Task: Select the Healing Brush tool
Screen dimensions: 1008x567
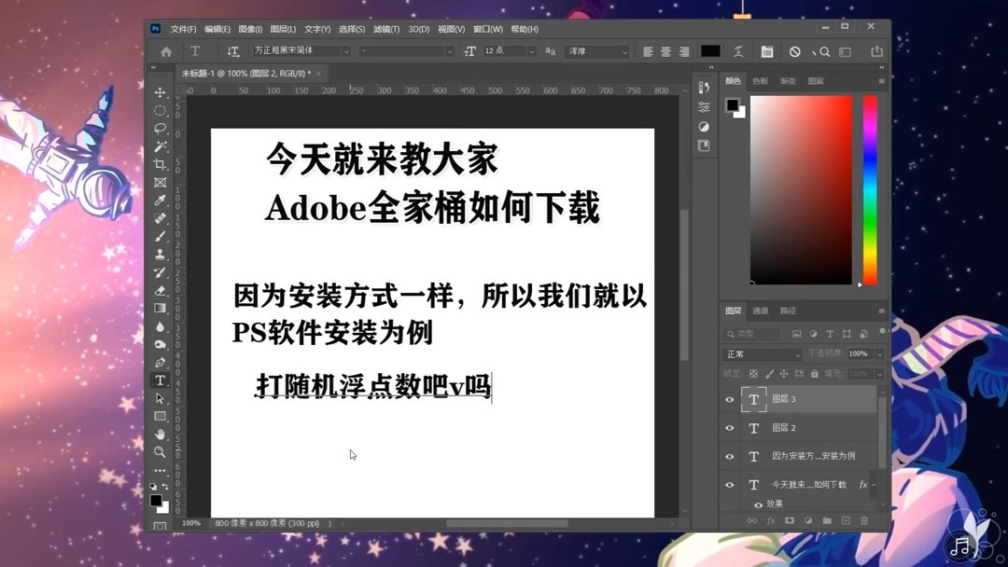Action: tap(161, 217)
